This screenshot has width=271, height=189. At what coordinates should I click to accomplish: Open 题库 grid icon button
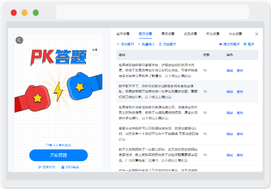249,44
